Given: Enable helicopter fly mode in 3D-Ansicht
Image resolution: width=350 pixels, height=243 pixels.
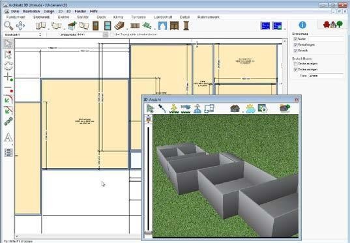Looking at the screenshot, I should [x=186, y=109].
